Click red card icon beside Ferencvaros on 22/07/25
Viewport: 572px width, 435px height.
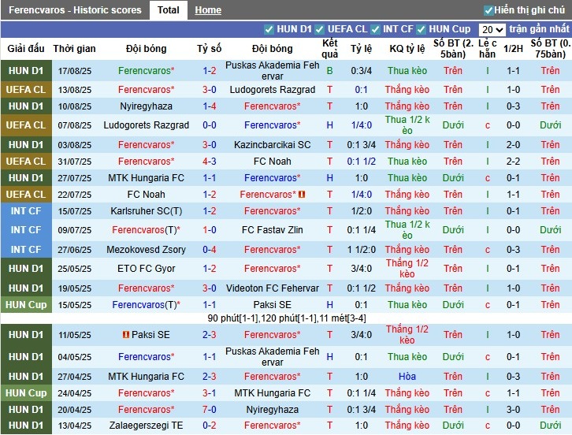click(302, 195)
